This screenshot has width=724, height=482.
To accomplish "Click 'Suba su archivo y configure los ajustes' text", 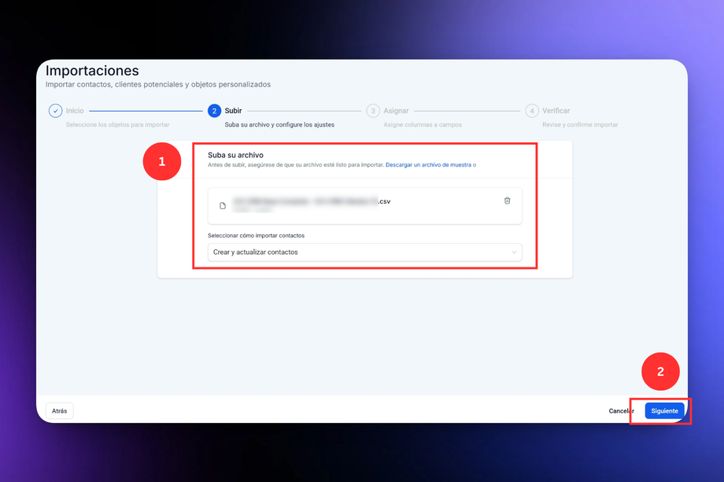I will click(279, 124).
